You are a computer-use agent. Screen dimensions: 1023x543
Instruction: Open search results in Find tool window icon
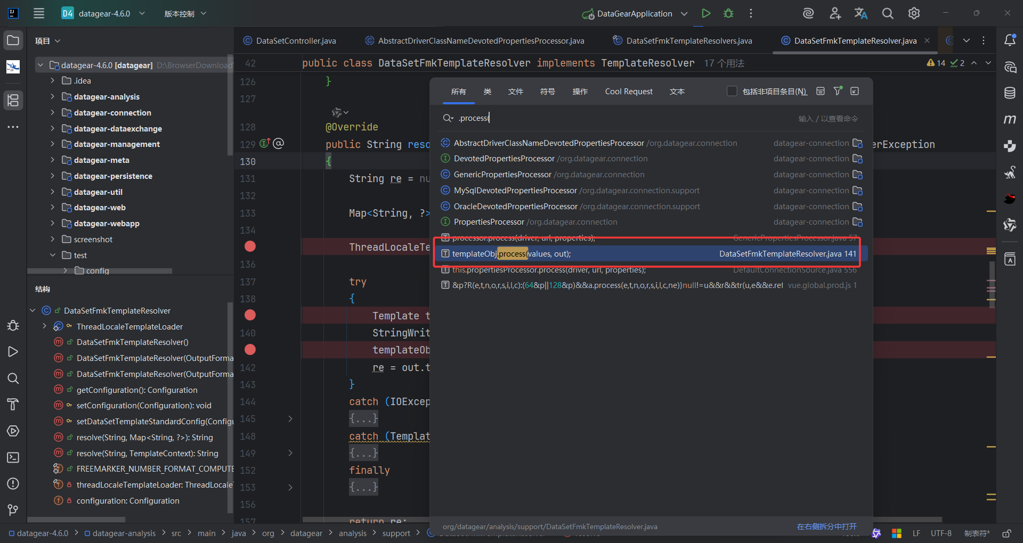(x=855, y=91)
